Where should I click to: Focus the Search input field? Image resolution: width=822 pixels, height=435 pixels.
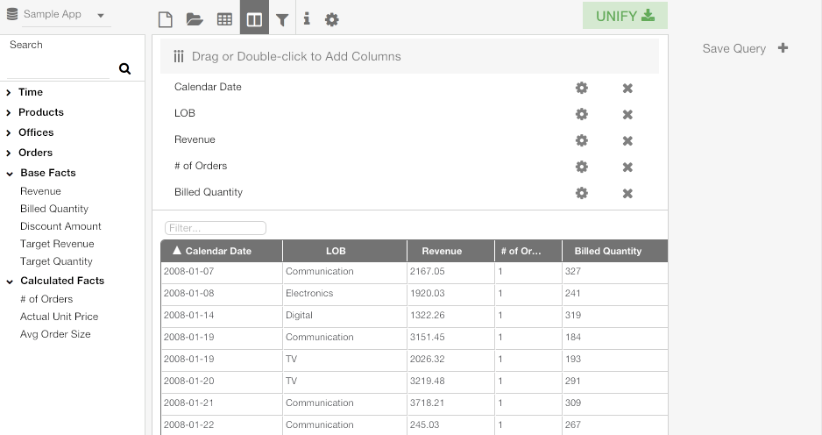[59, 68]
